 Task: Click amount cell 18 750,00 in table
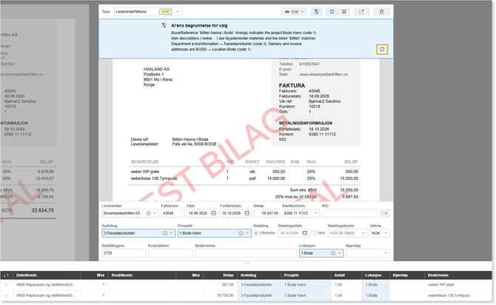click(225, 295)
